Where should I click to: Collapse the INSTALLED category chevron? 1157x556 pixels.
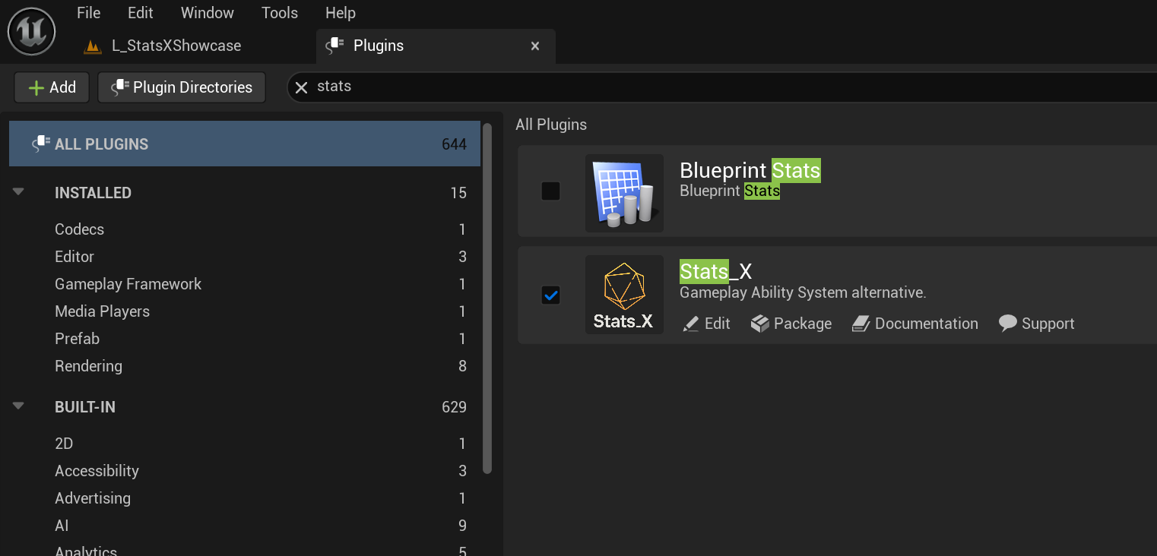17,192
